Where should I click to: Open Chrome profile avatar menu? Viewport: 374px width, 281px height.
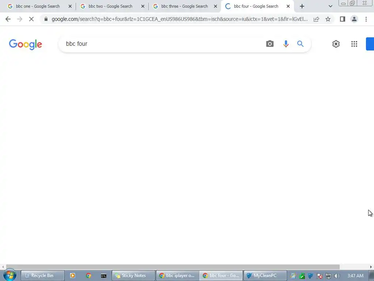354,19
